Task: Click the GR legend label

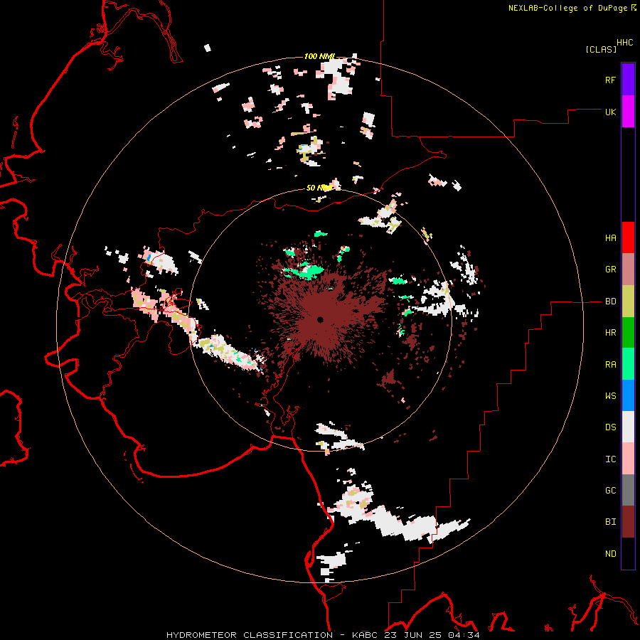Action: [x=610, y=270]
